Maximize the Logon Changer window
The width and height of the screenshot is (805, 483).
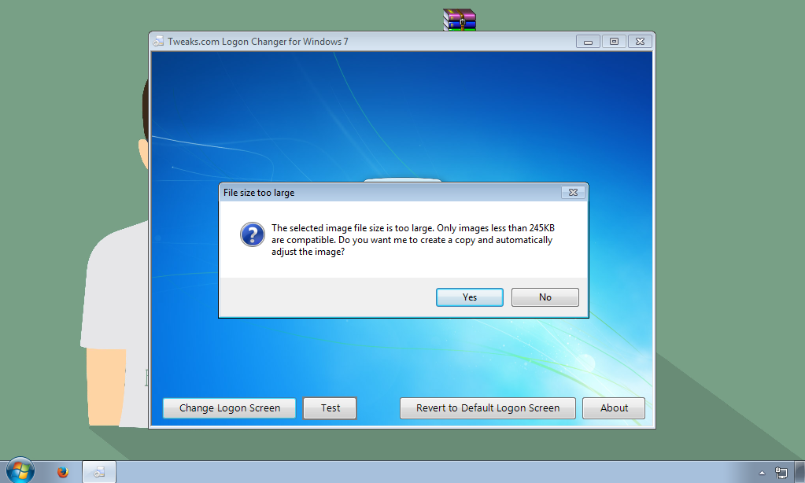[x=614, y=42]
